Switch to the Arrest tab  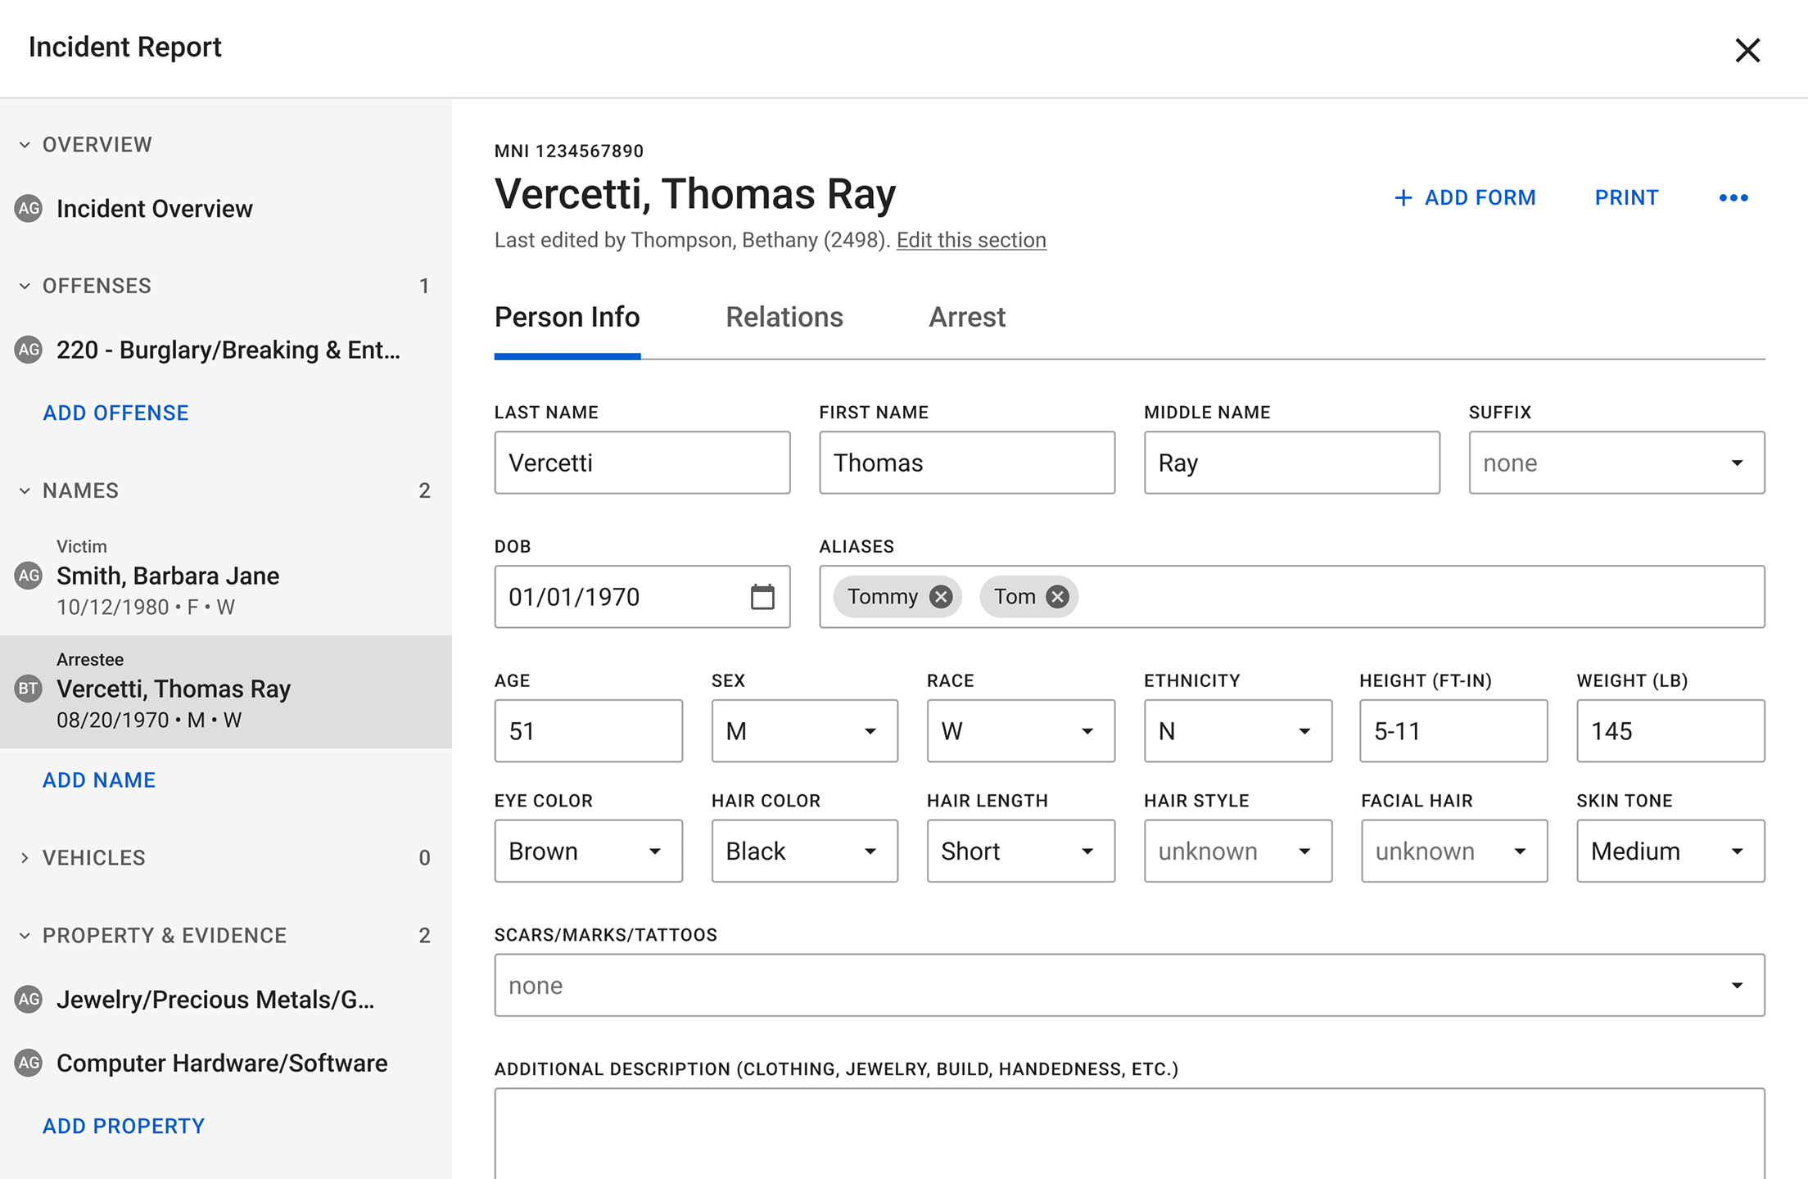click(x=967, y=318)
